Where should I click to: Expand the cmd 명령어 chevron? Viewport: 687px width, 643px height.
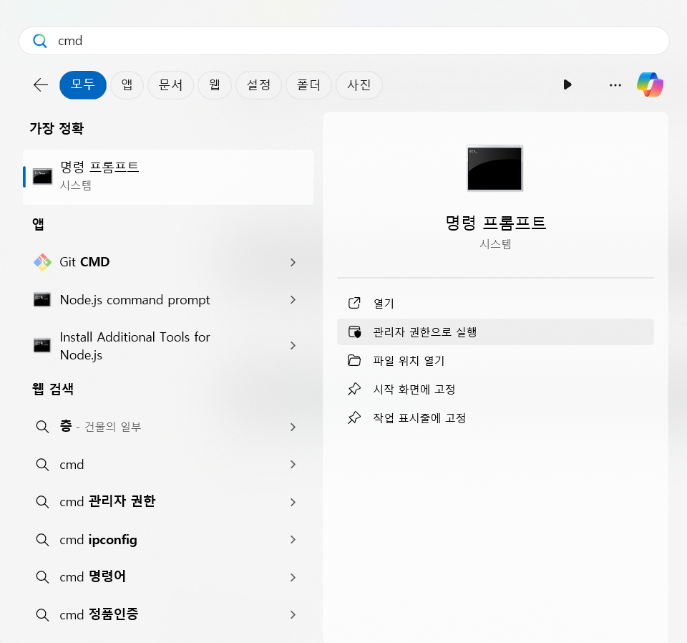293,577
